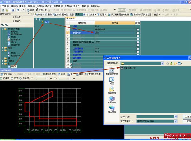The height and width of the screenshot is (141, 191).
Task: Click 从其他楼层复制构件
Action: point(118,15)
